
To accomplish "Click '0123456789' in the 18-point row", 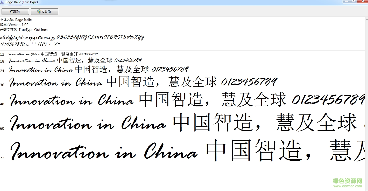I will pyautogui.click(x=128, y=60).
